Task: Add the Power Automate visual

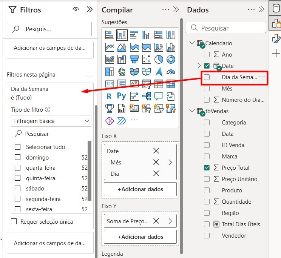Action: pyautogui.click(x=122, y=121)
